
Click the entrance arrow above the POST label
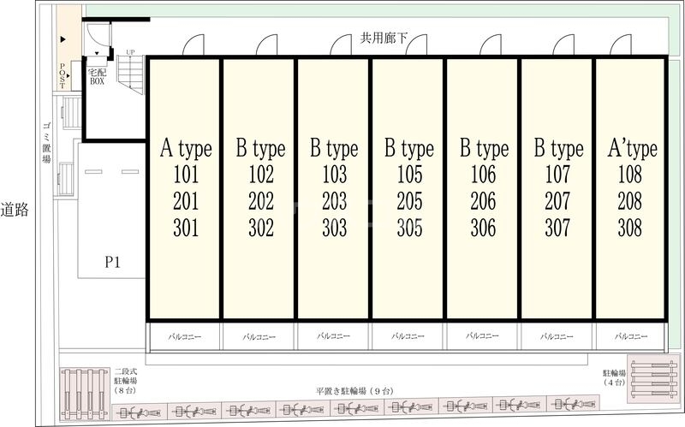(x=62, y=39)
